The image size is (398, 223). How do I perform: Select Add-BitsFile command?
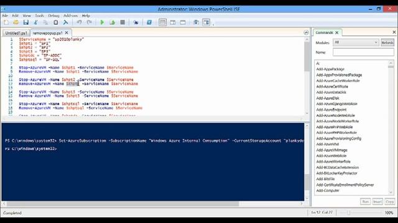click(325, 179)
